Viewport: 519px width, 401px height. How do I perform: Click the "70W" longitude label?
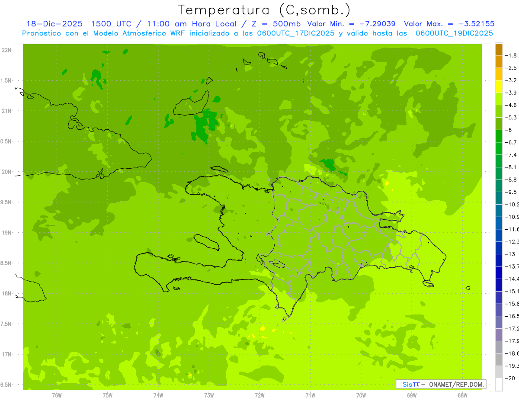pyautogui.click(x=361, y=395)
